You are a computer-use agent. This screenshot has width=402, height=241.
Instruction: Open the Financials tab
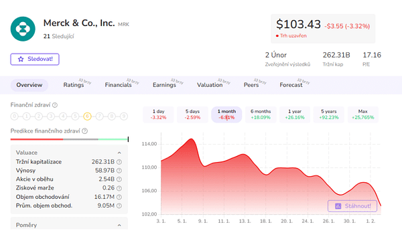pos(118,85)
